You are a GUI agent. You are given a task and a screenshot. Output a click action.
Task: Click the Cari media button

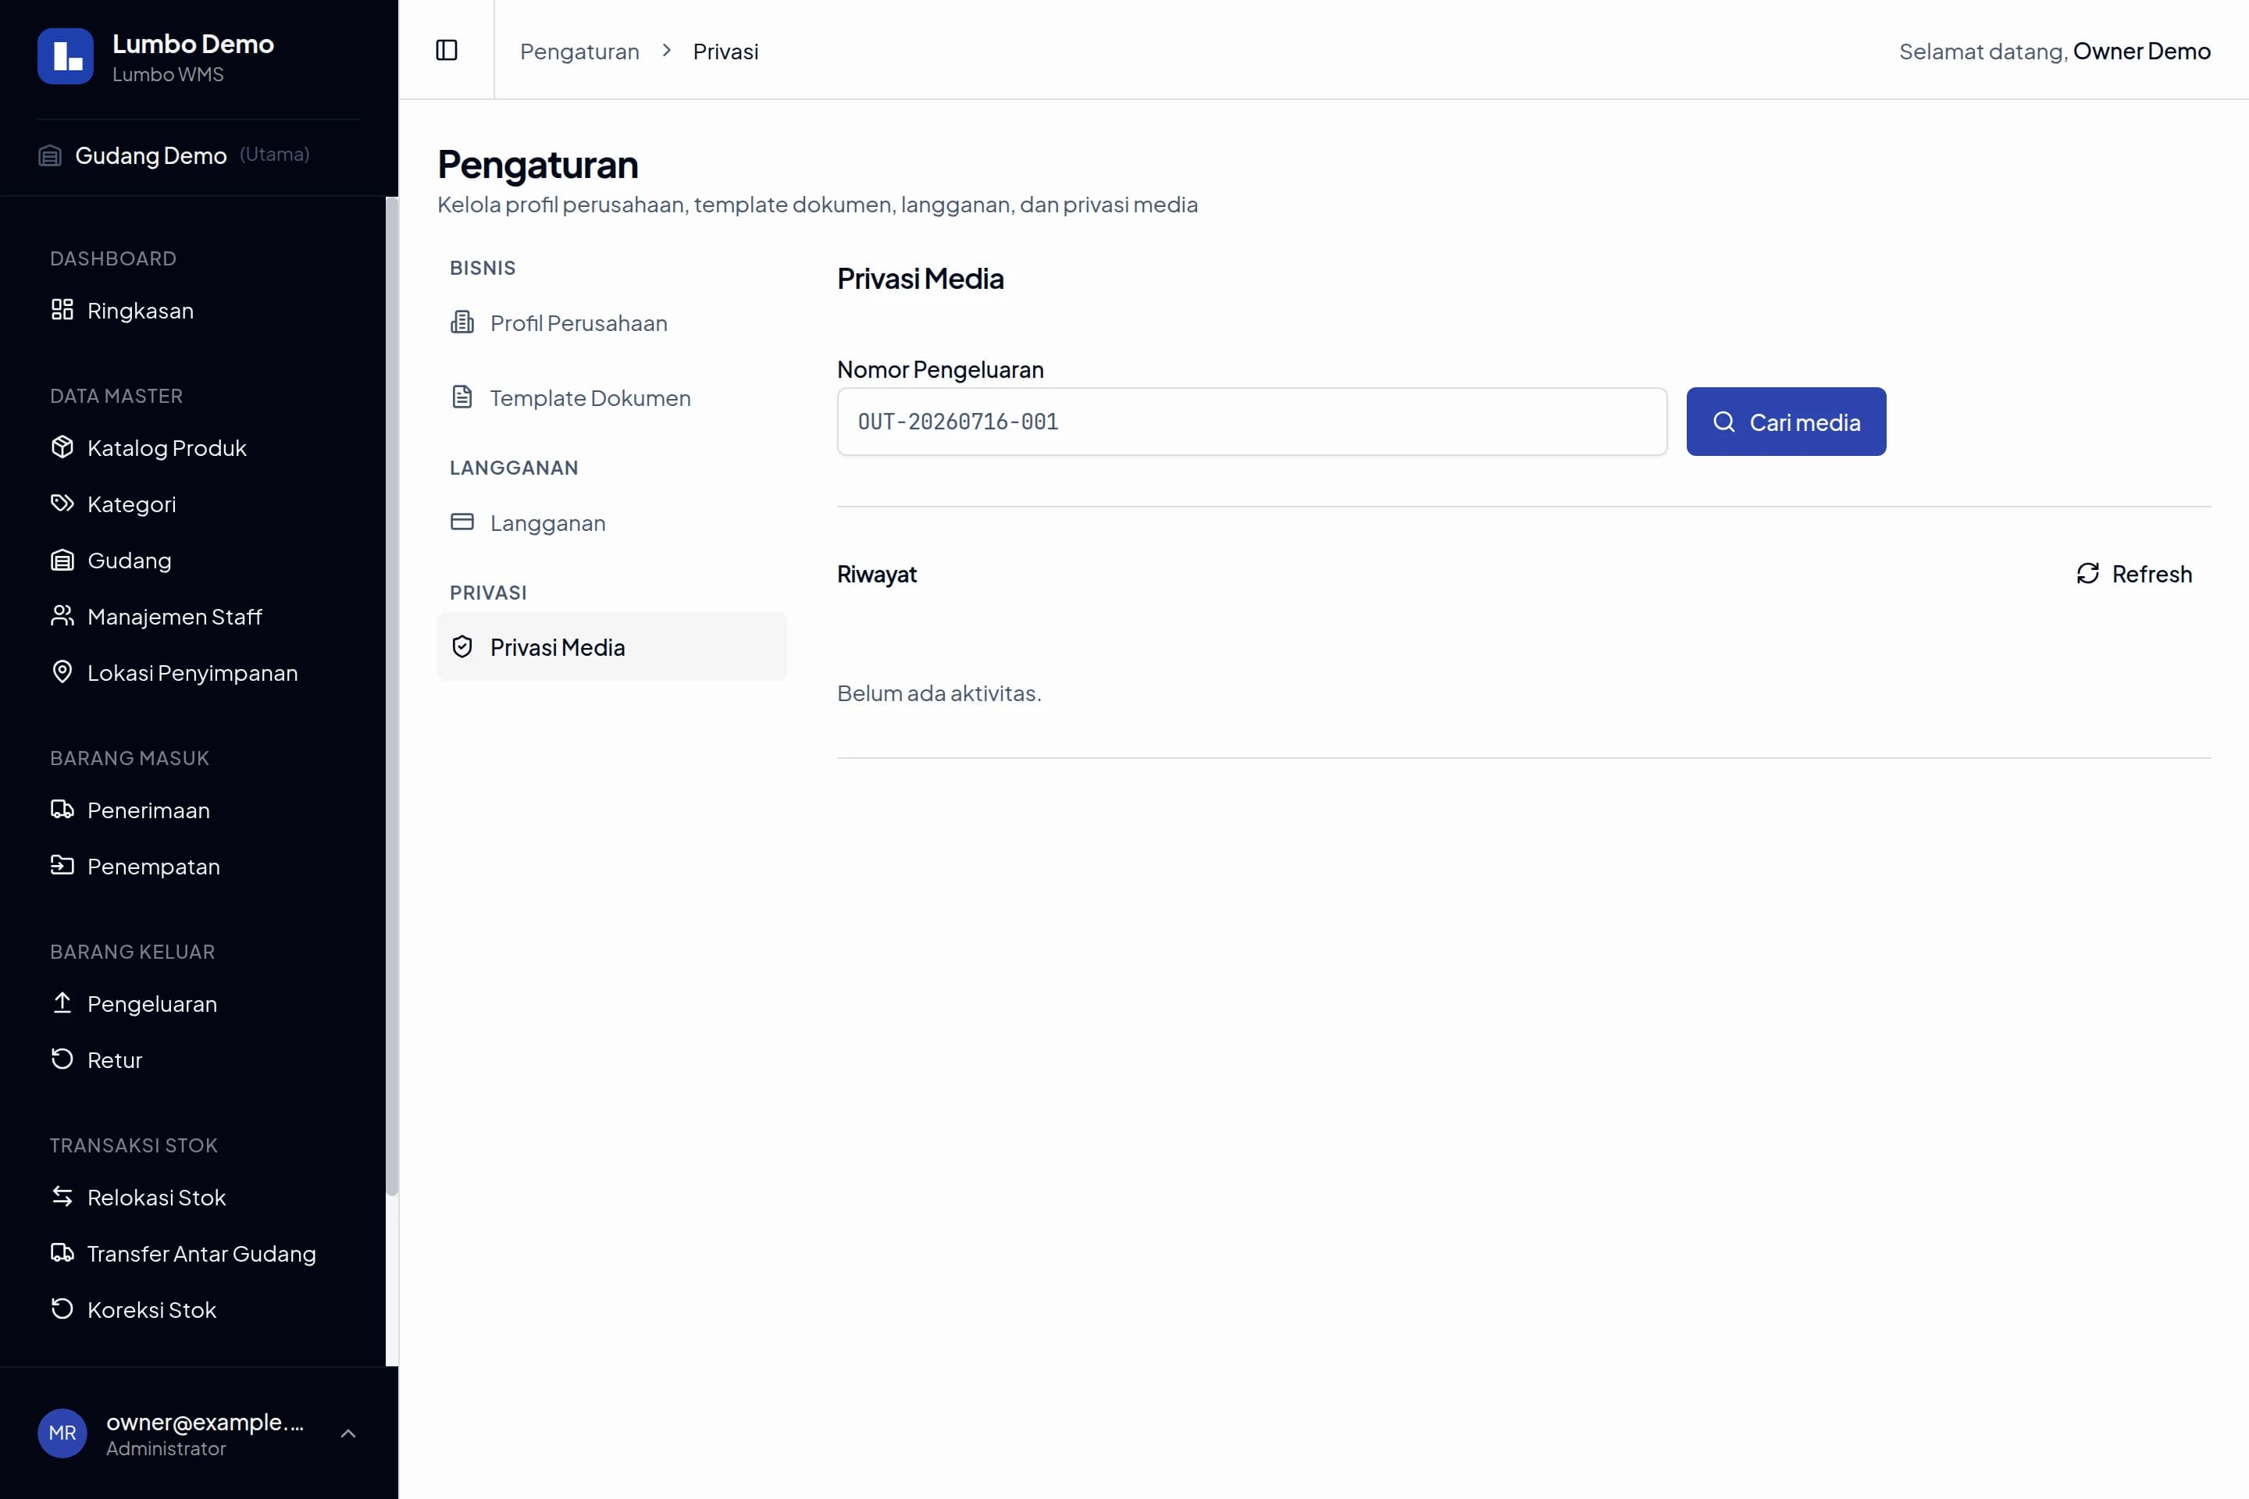(x=1786, y=422)
